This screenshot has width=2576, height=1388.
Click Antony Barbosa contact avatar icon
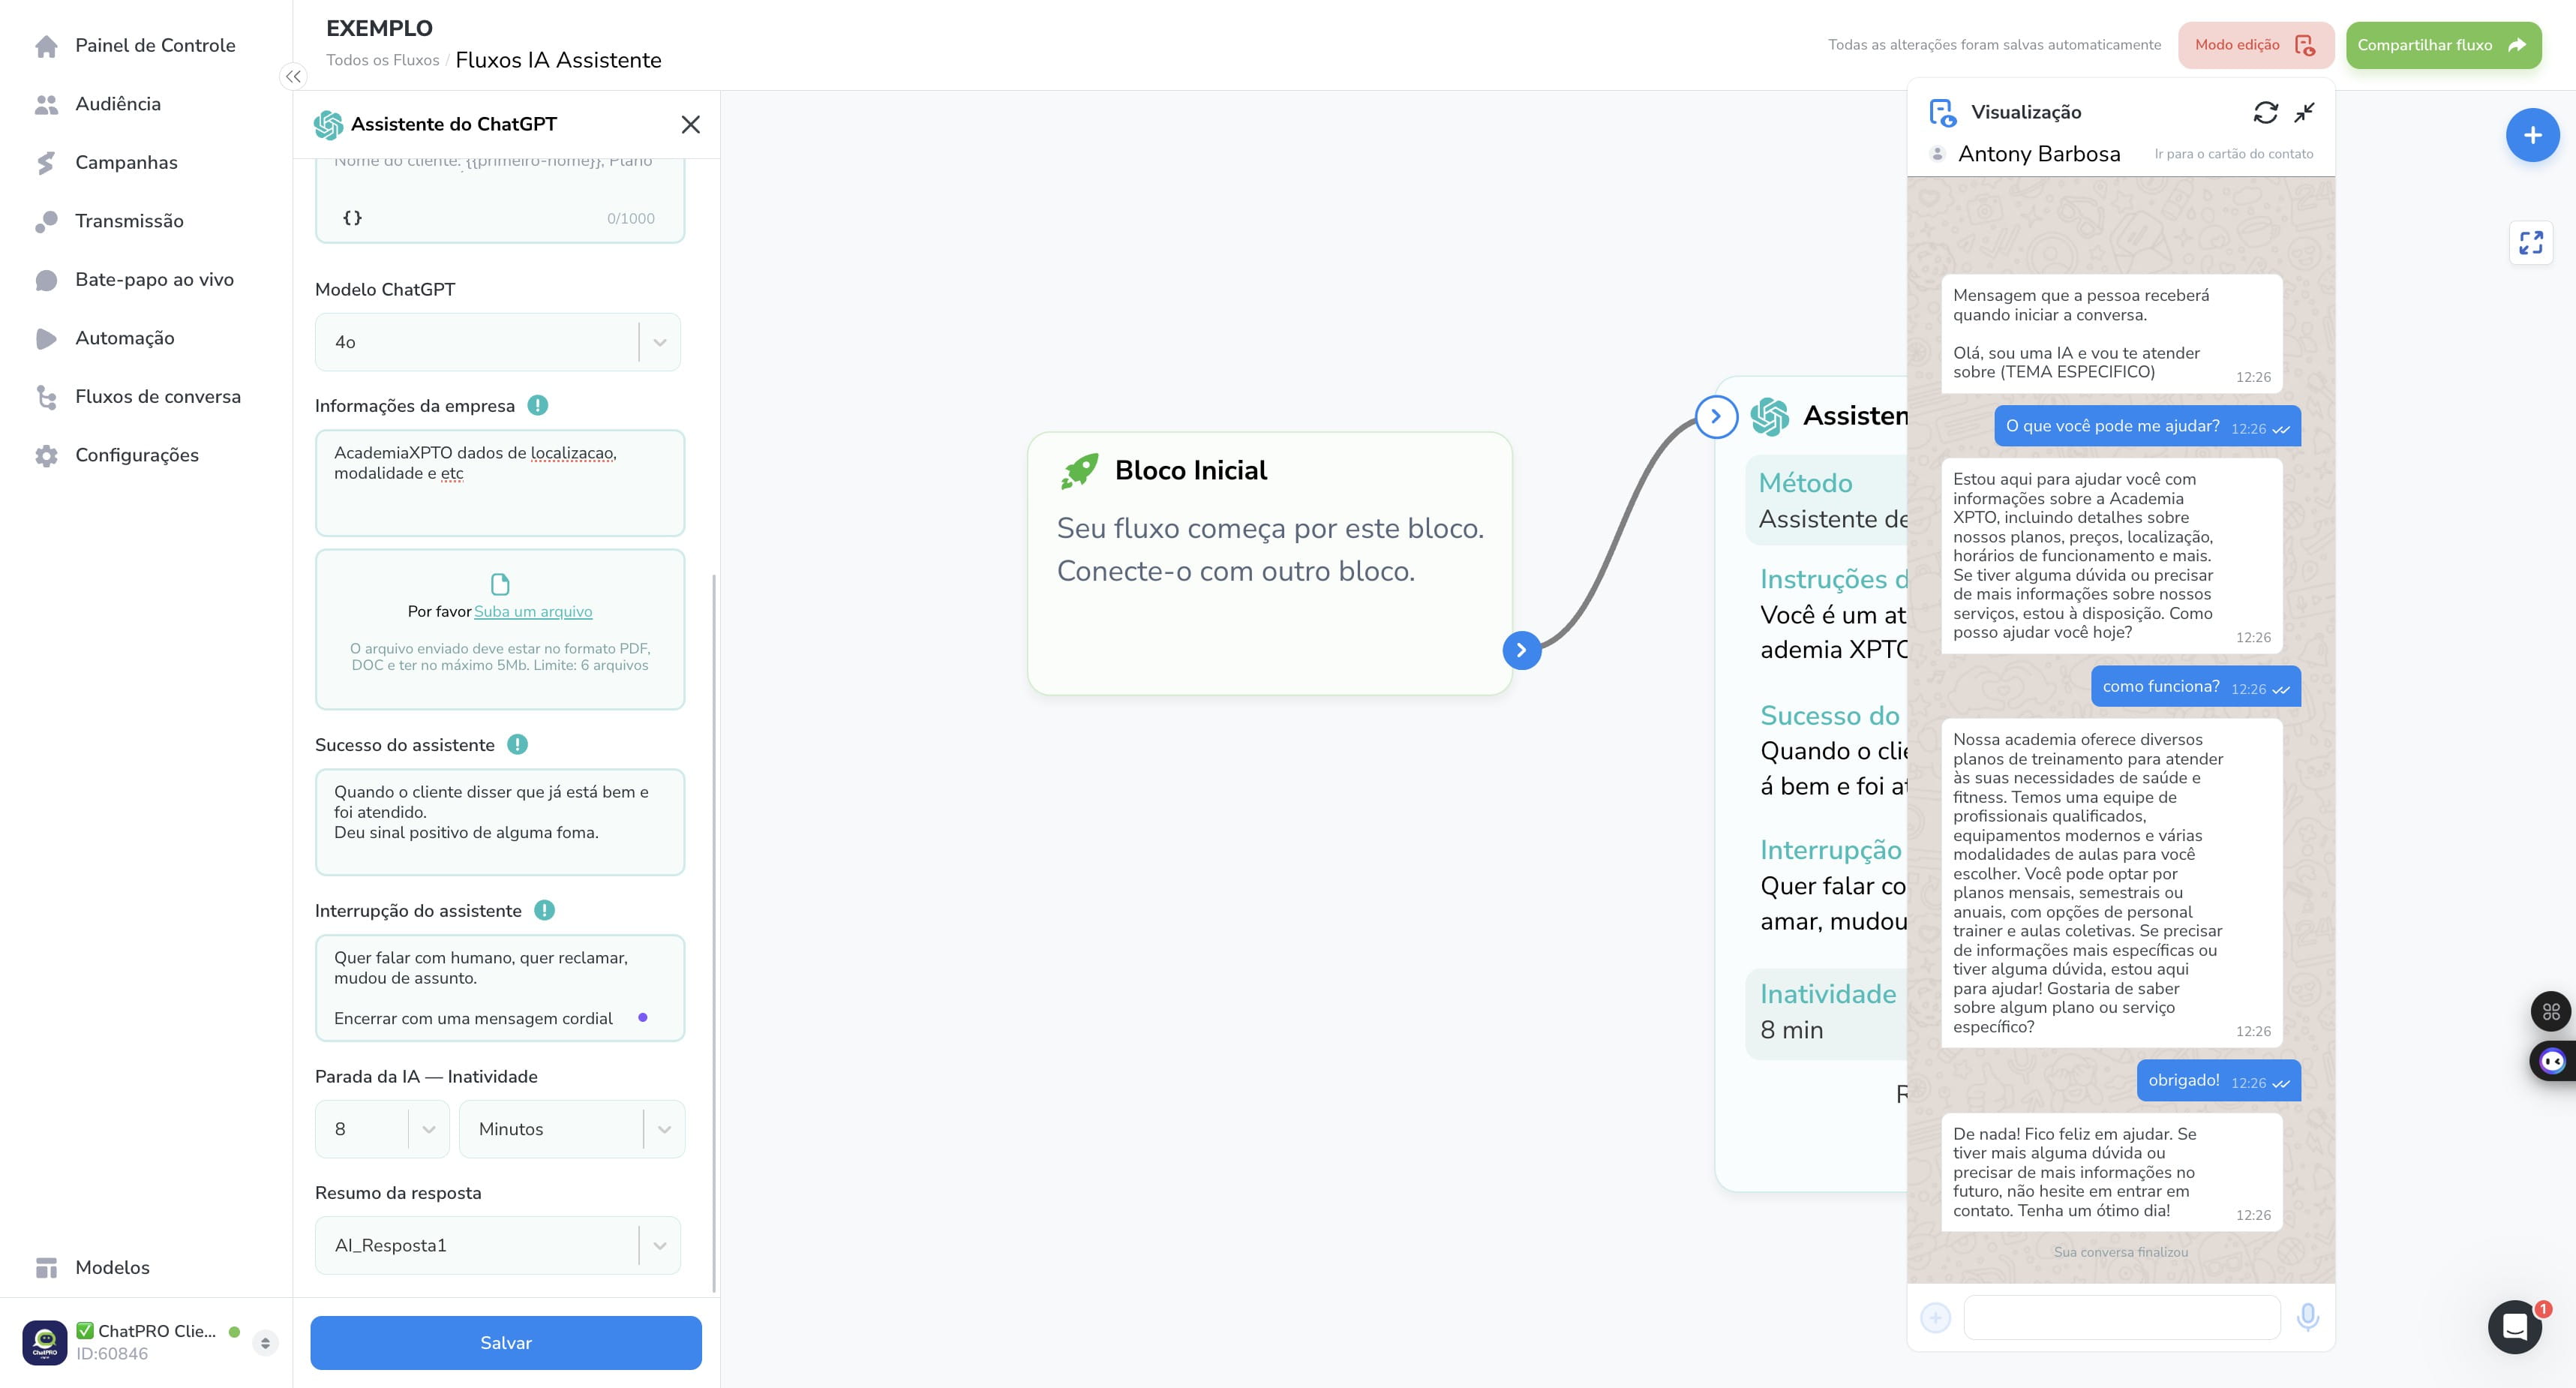1937,154
